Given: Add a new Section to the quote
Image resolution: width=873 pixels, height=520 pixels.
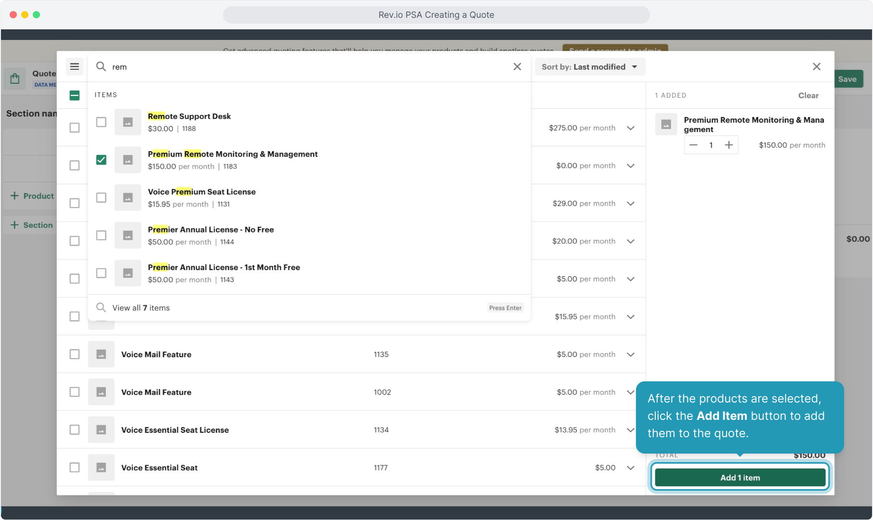Looking at the screenshot, I should click(32, 225).
